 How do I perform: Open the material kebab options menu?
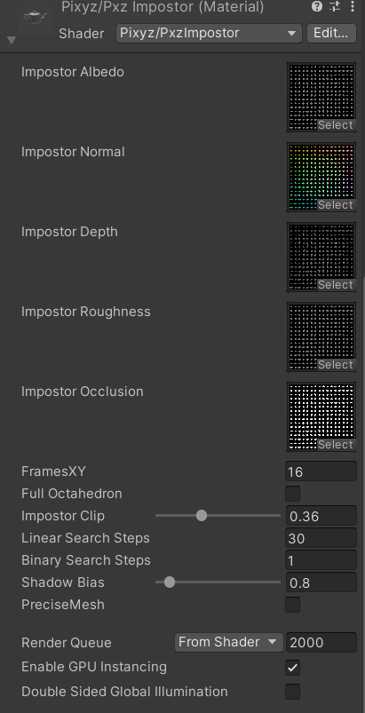click(353, 6)
